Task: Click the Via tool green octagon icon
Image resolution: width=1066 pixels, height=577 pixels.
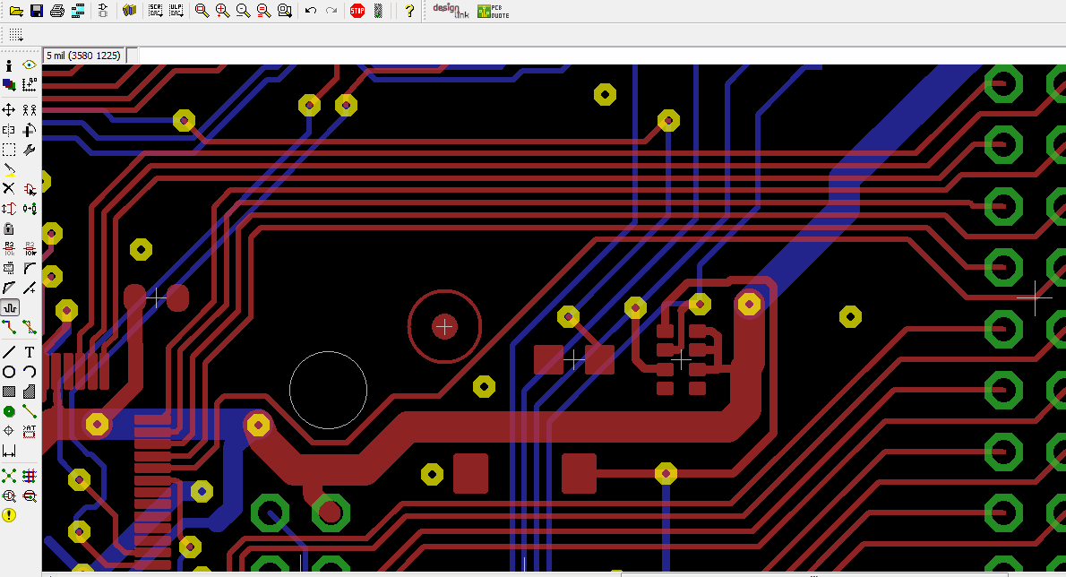Action: tap(9, 411)
